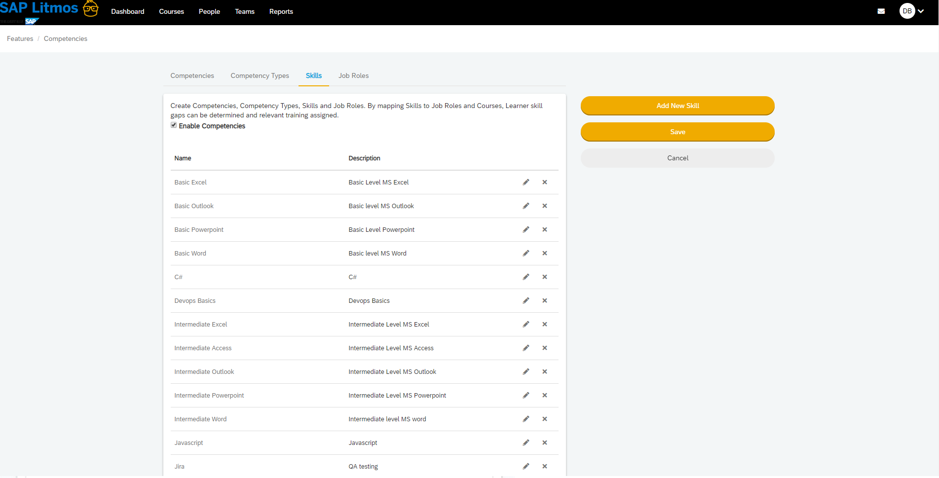This screenshot has width=939, height=478.
Task: Go to the Competencies breadcrumb link
Action: pos(66,38)
